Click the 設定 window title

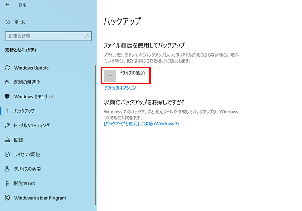(22, 5)
